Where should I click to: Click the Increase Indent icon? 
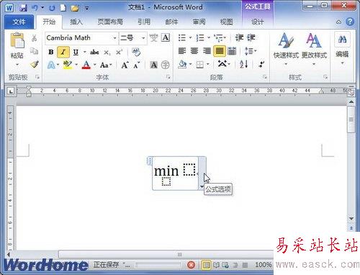tap(251, 37)
